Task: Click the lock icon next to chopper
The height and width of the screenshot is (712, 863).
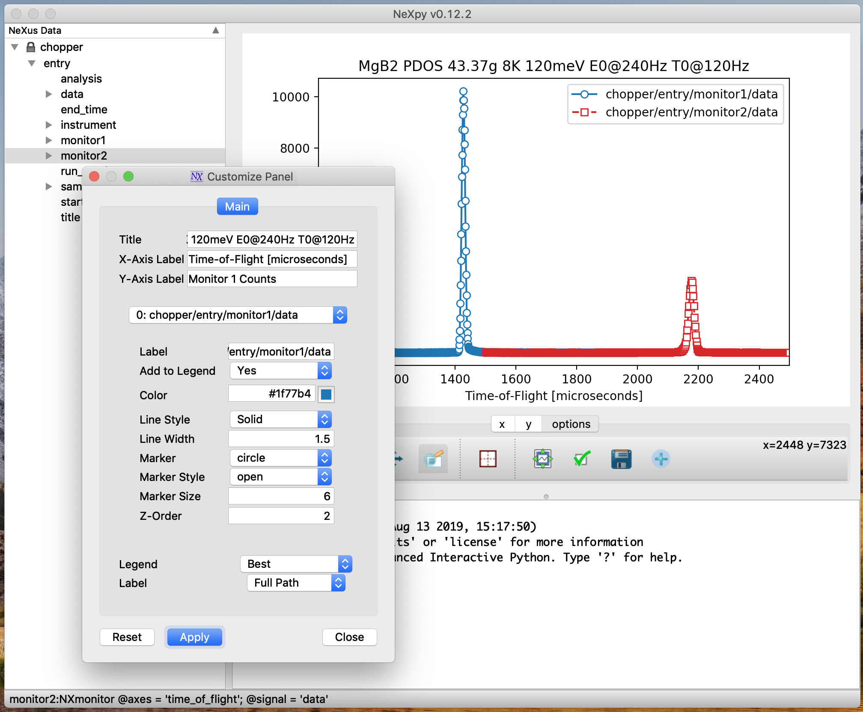Action: click(x=31, y=47)
